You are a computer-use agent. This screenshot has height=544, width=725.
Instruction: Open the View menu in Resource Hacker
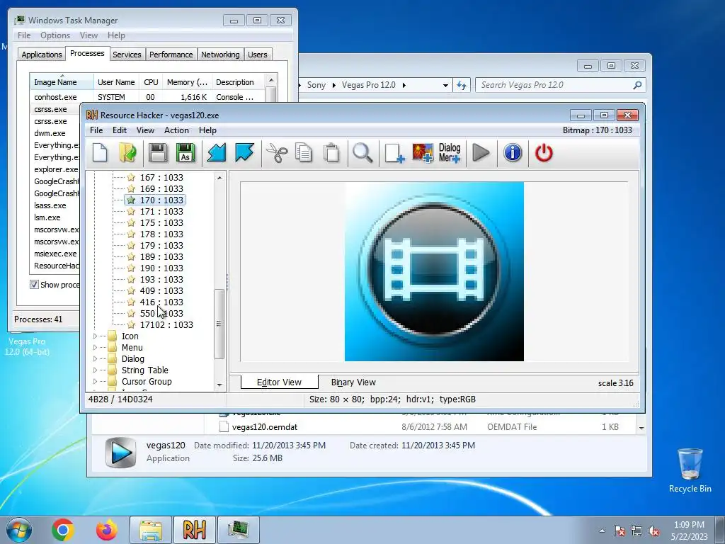[145, 130]
